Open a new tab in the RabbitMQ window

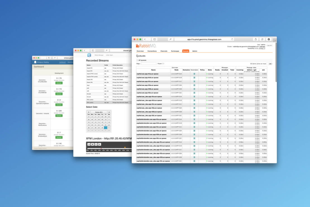coord(275,40)
